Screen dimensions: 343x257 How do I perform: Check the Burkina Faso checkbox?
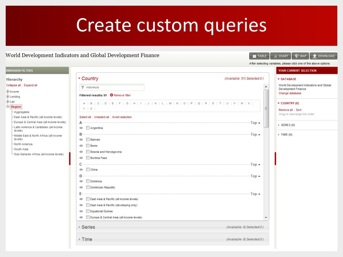[x=88, y=158]
